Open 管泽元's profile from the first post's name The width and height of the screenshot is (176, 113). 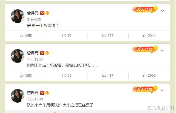pos(33,13)
